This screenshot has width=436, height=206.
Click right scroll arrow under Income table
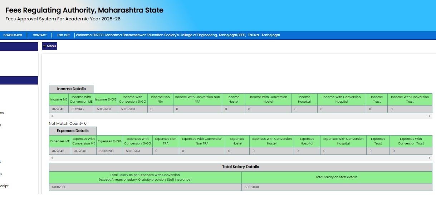tap(429, 116)
